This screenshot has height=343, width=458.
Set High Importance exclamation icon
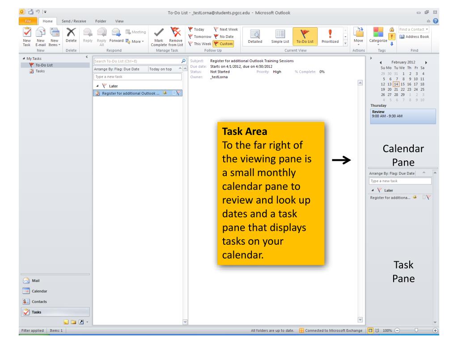point(392,37)
